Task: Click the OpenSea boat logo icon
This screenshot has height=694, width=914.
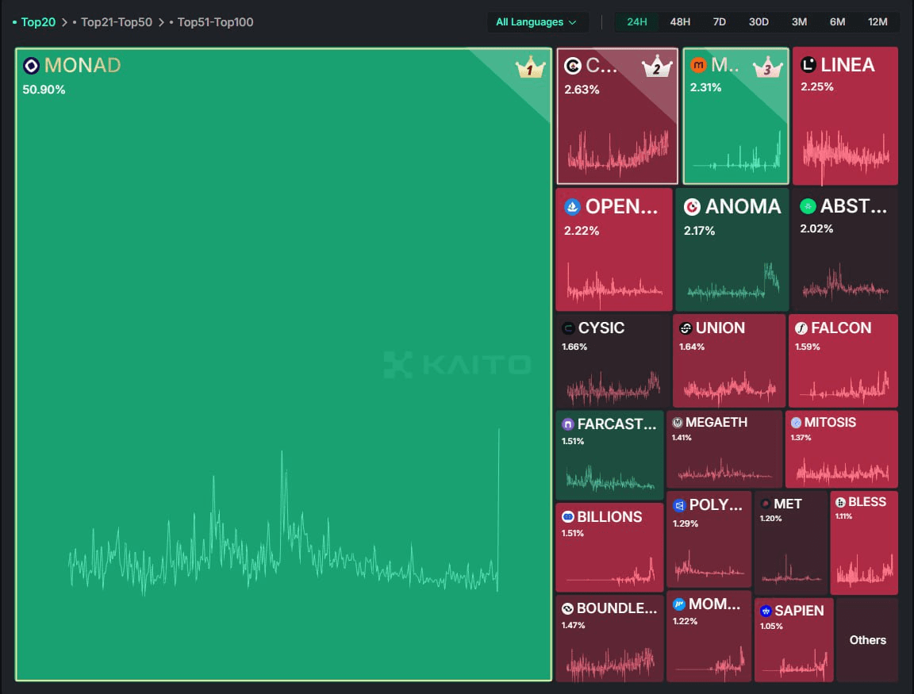Action: [x=572, y=207]
